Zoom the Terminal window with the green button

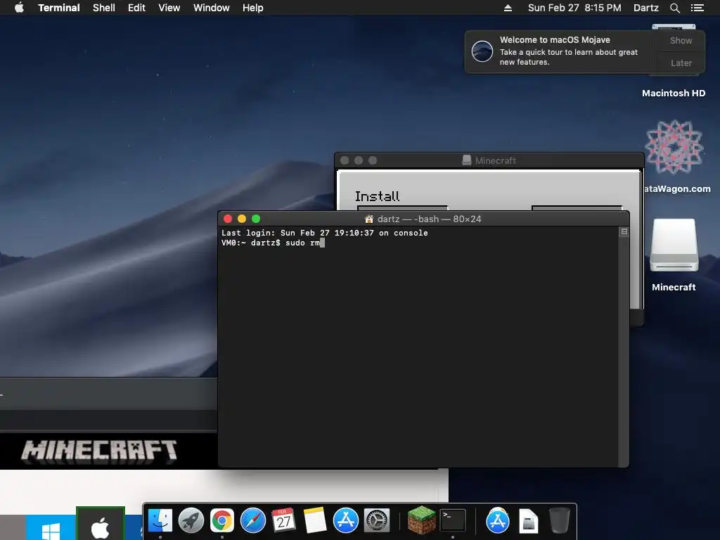(x=256, y=219)
